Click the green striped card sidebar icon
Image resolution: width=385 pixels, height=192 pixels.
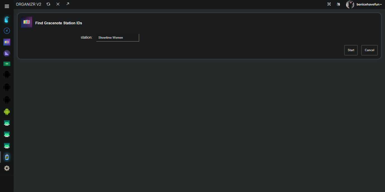pyautogui.click(x=7, y=63)
